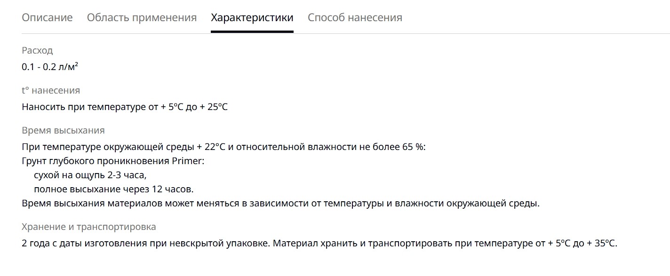Select the Характеристики tab
670x276 pixels.
click(252, 18)
